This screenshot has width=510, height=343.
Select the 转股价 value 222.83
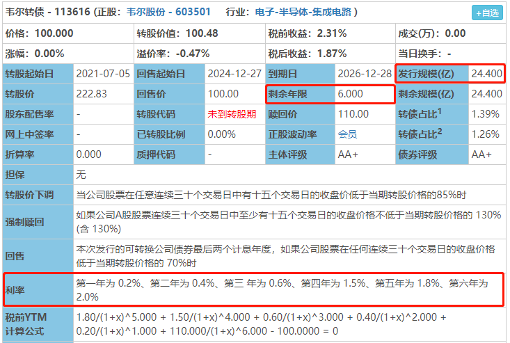click(91, 94)
